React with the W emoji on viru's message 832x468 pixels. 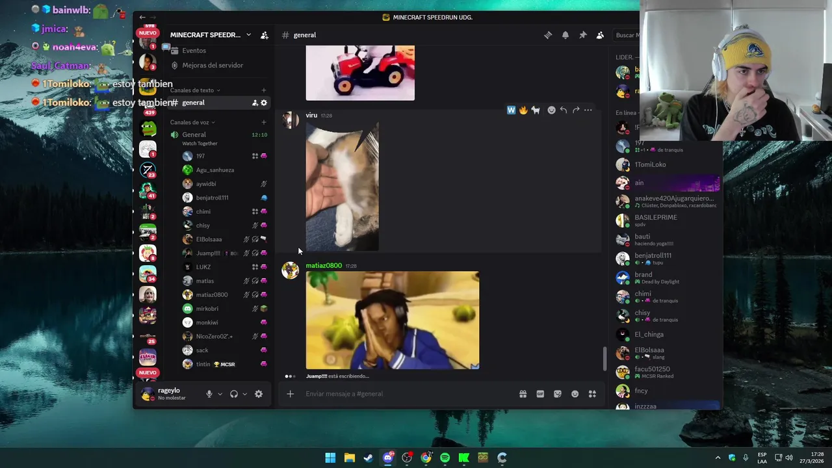pyautogui.click(x=511, y=110)
